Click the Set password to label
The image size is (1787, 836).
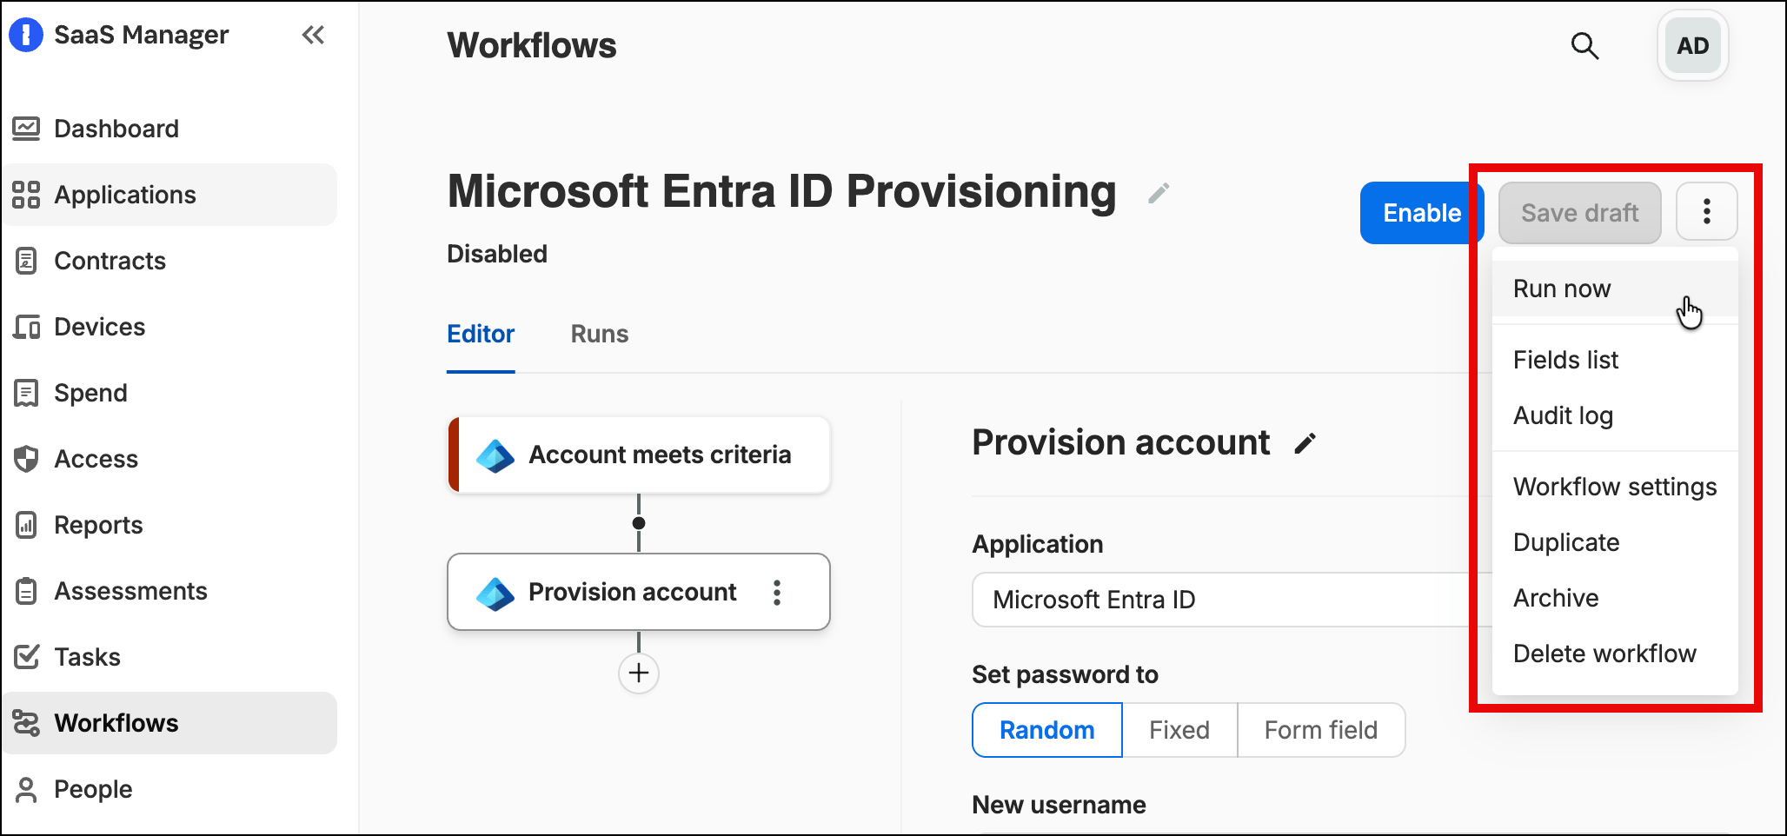1065,674
